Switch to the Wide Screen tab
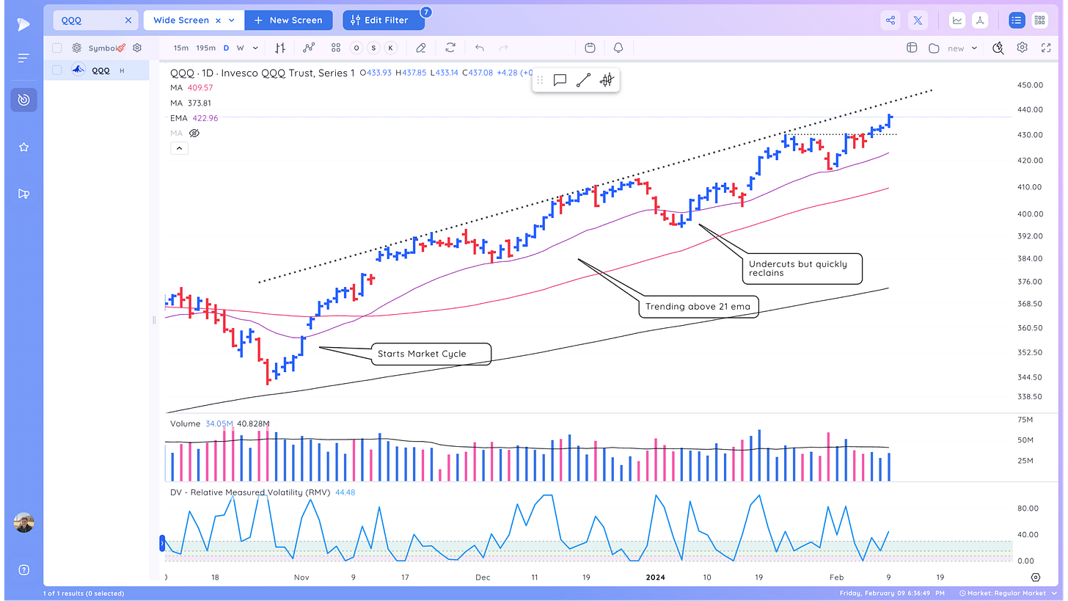 click(180, 21)
